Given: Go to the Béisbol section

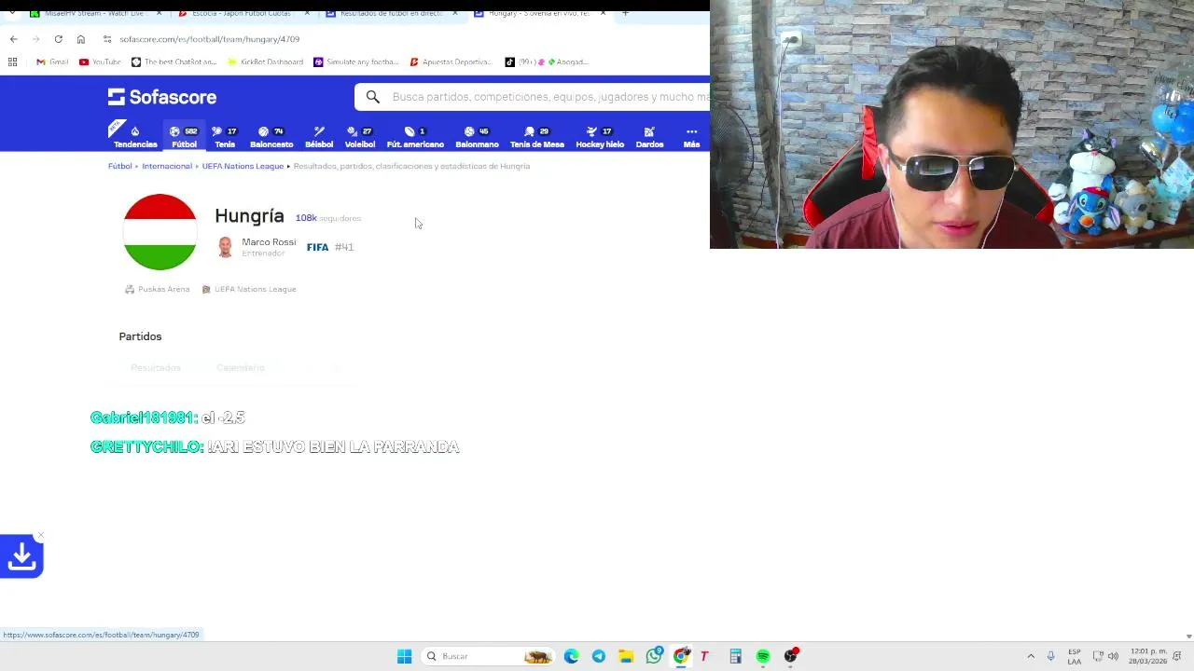Looking at the screenshot, I should (319, 137).
